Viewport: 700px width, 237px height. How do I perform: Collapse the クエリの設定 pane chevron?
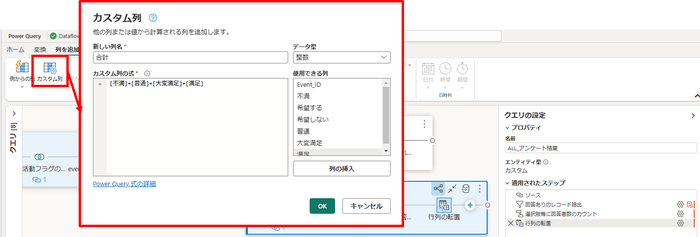click(x=693, y=116)
